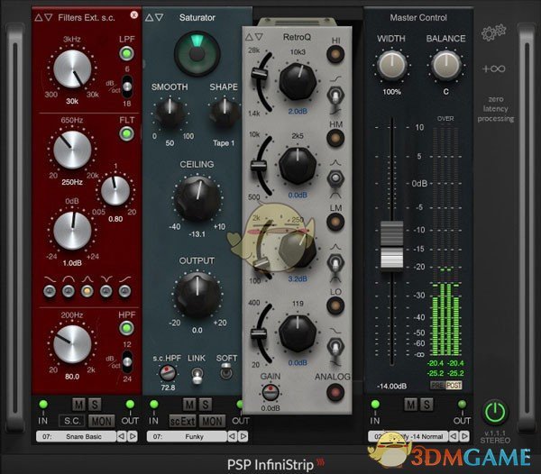Toggle Saturator MON button

(x=212, y=421)
